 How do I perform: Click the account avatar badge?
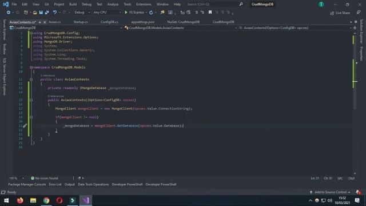[x=321, y=4]
